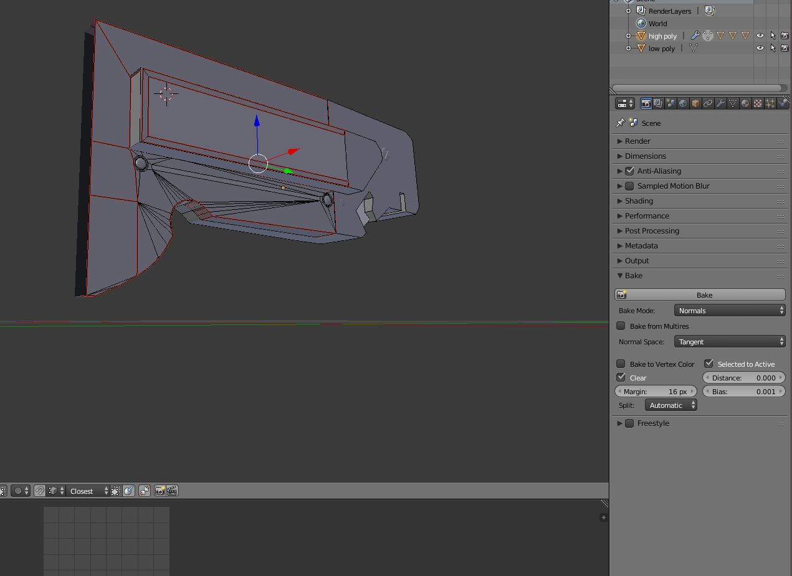Open the World properties tab

point(683,103)
